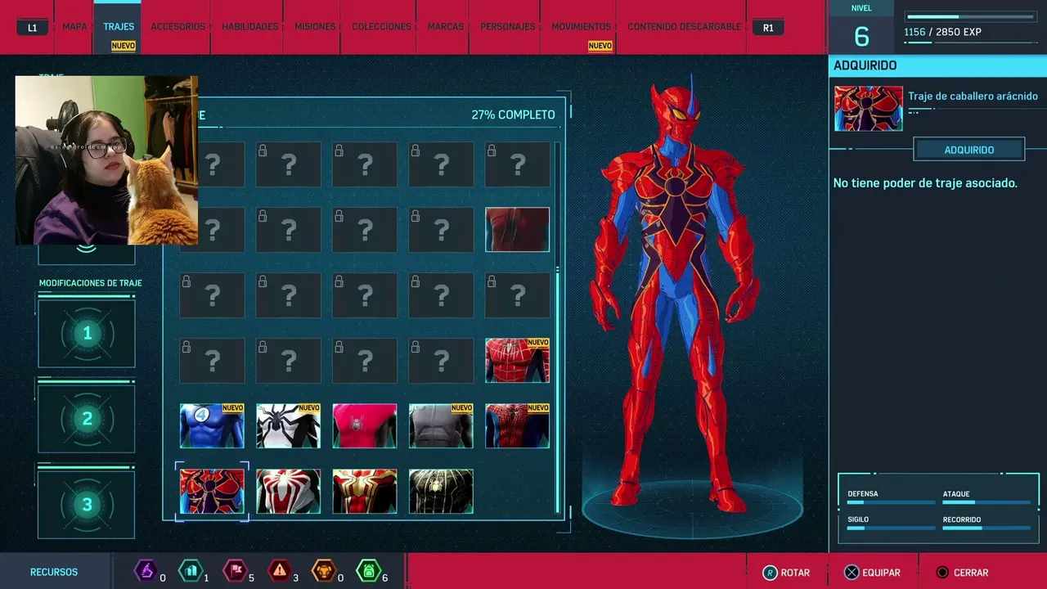This screenshot has height=589, width=1047.
Task: Click the '1156 / 2850 EXP' text
Action: [942, 32]
